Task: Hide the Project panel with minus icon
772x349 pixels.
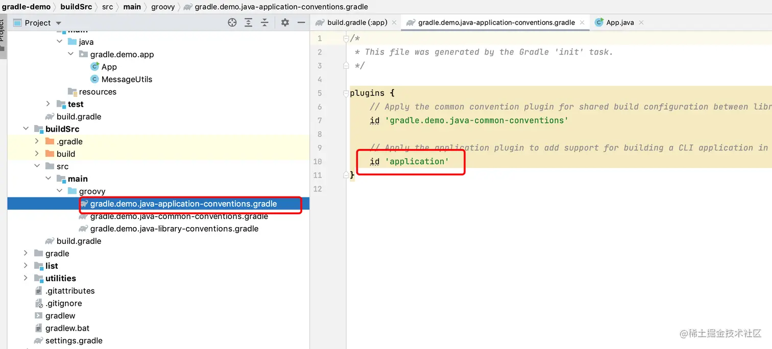Action: click(x=301, y=22)
